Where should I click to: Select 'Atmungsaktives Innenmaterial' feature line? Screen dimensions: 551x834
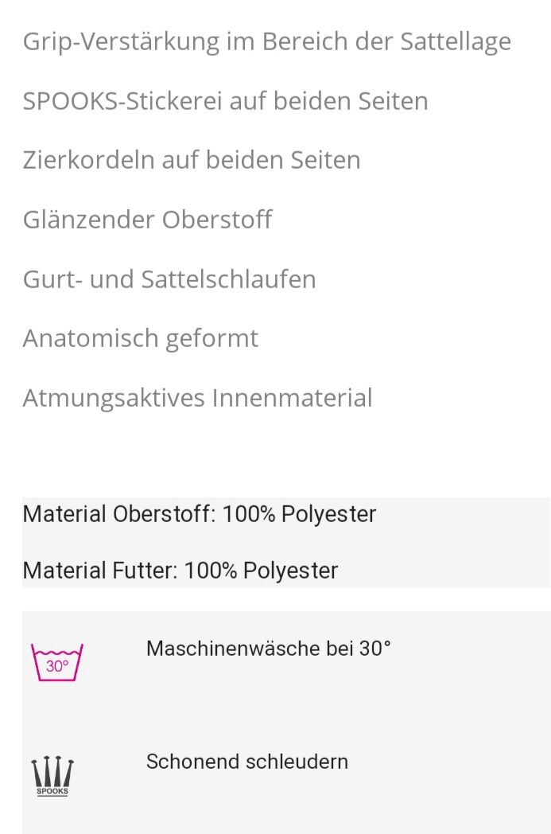197,398
